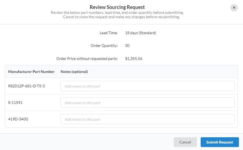Close the Review Sourcing Request dialog
This screenshot has height=150, width=243.
[x=234, y=7]
